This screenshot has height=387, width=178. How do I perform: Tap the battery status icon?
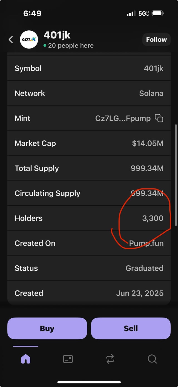coord(158,13)
